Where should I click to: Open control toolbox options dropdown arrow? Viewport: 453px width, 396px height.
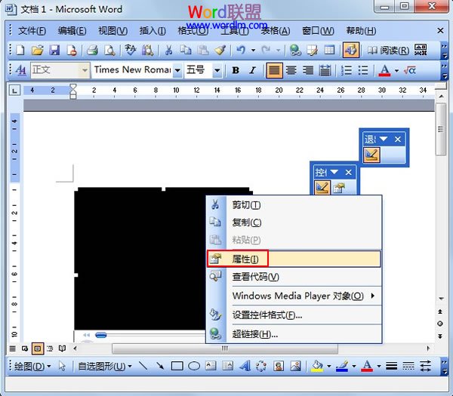[334, 172]
